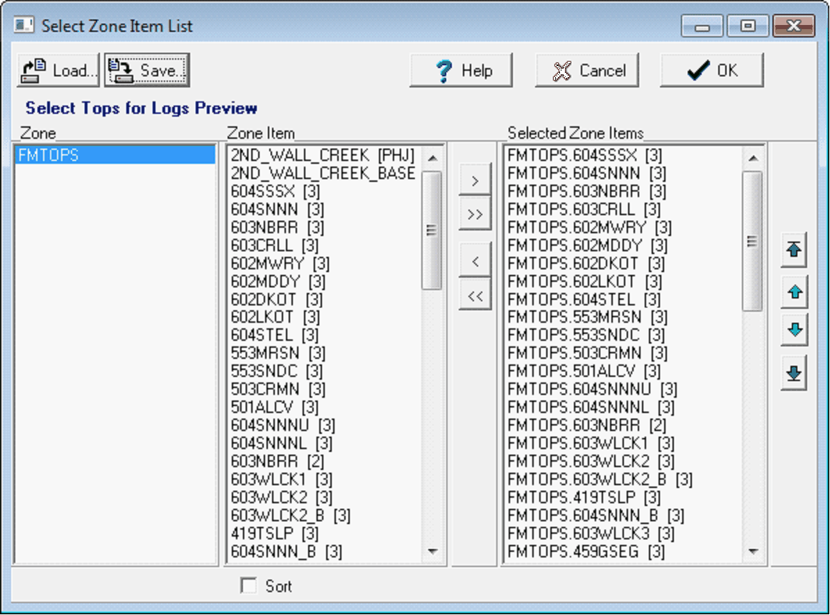Add selected item with single right arrow
Viewport: 830px width, 615px height.
click(x=475, y=181)
